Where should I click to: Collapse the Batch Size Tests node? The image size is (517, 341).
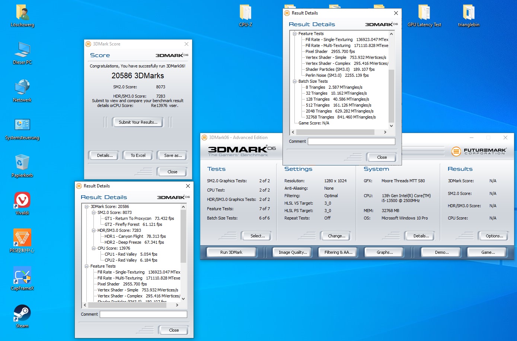pyautogui.click(x=294, y=81)
